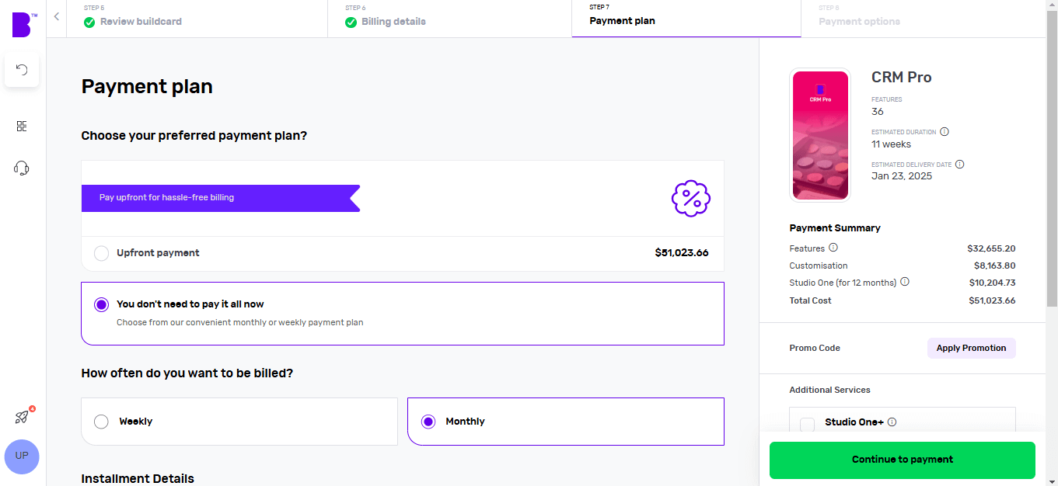The width and height of the screenshot is (1058, 486).
Task: Click the info icon next to Estimated Duration
Action: tap(944, 131)
